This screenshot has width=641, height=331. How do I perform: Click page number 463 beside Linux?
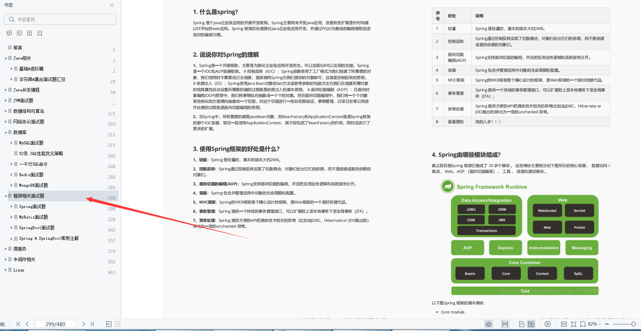click(x=111, y=273)
